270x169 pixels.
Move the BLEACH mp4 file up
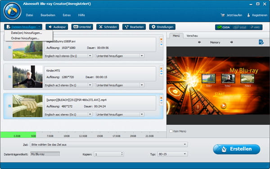coord(162,100)
